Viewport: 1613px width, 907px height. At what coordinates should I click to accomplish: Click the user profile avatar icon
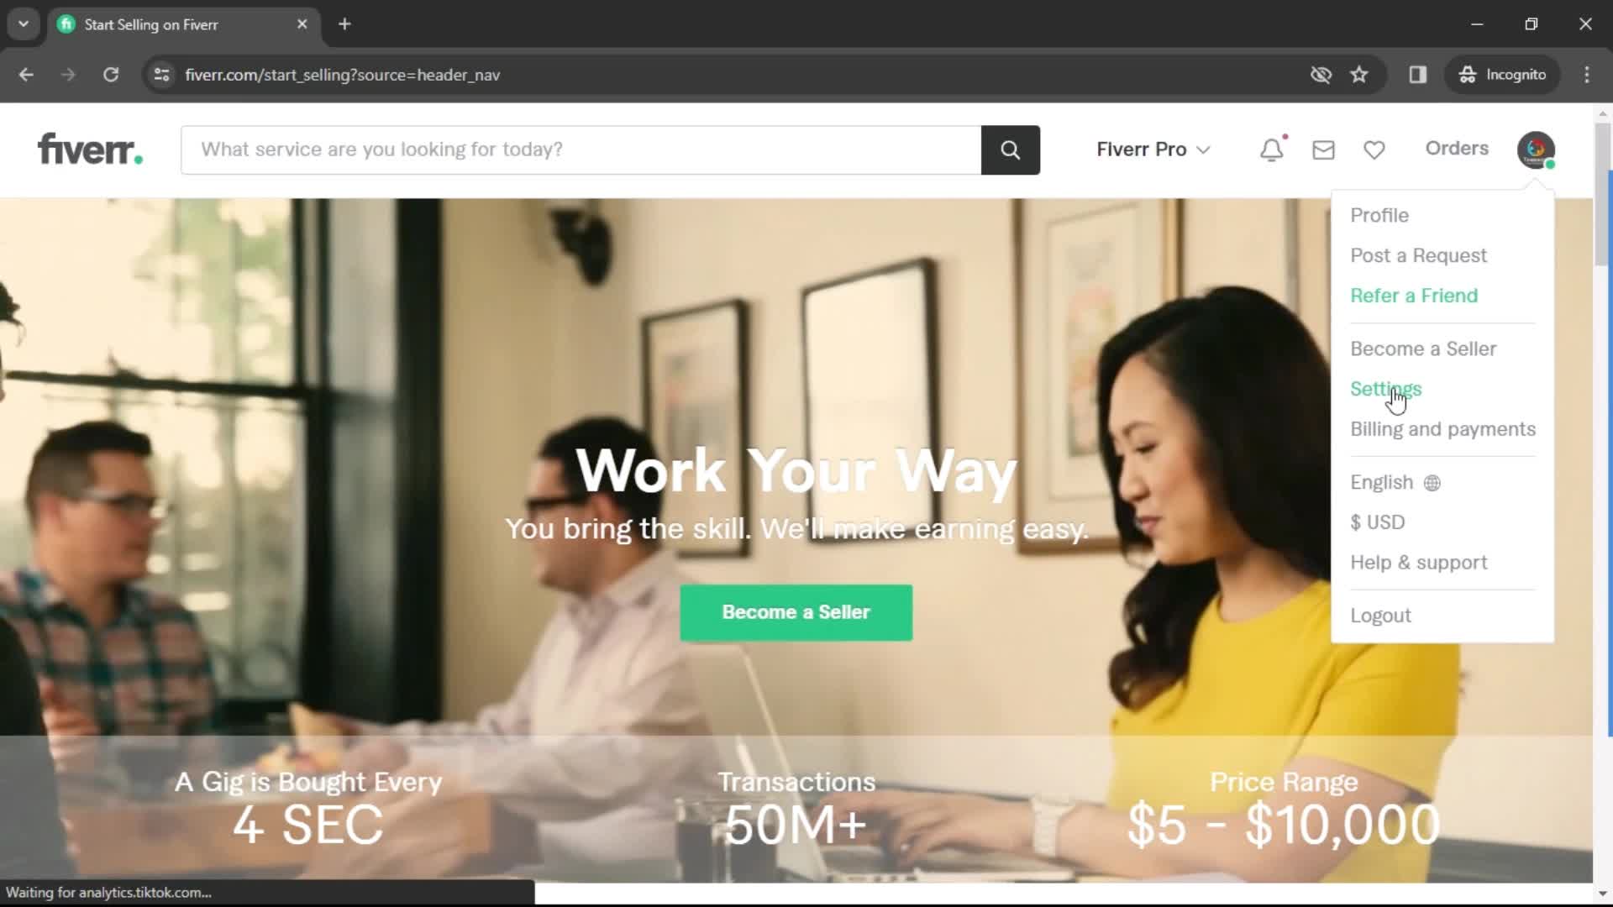point(1537,149)
